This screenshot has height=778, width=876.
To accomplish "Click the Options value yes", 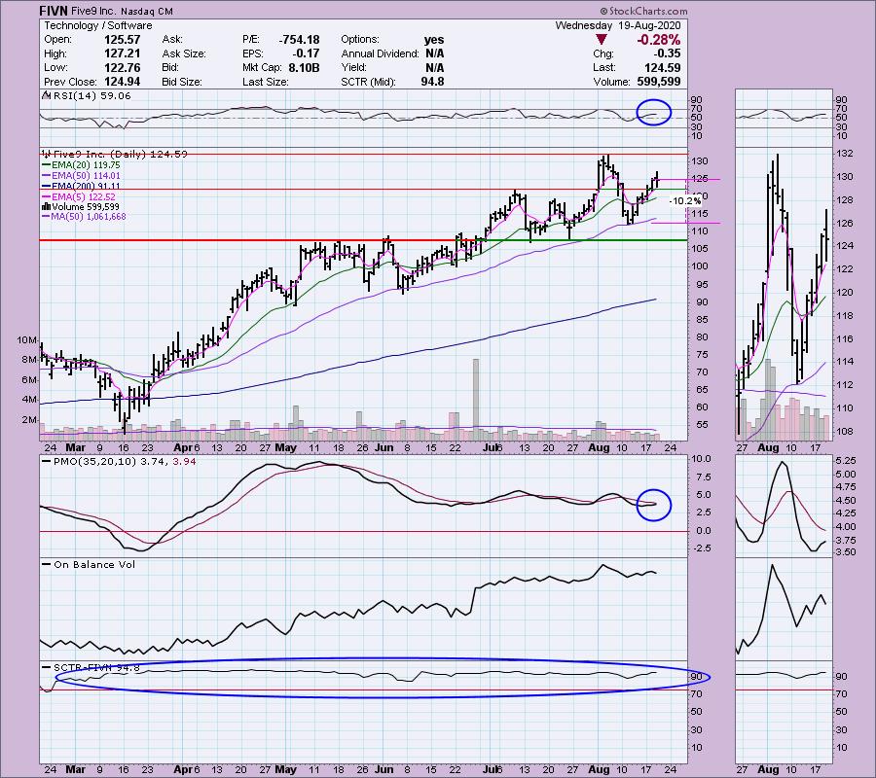I will tap(434, 40).
